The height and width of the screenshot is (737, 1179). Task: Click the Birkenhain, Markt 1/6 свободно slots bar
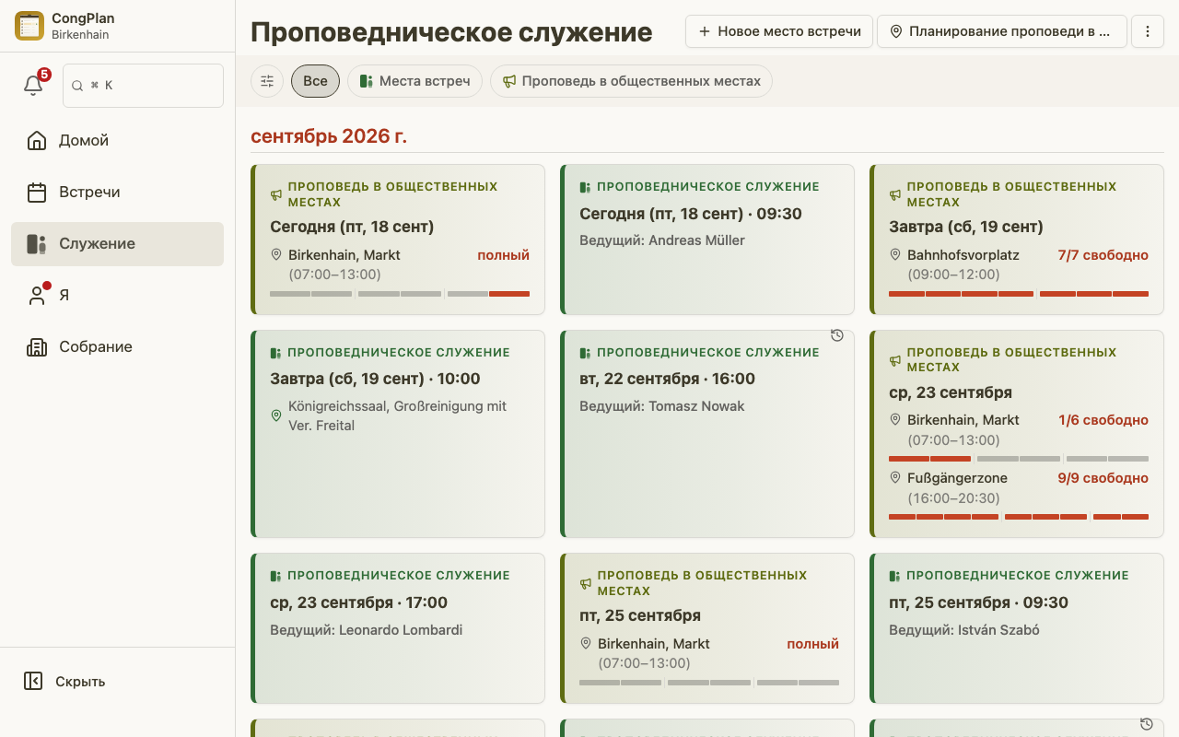point(1019,459)
